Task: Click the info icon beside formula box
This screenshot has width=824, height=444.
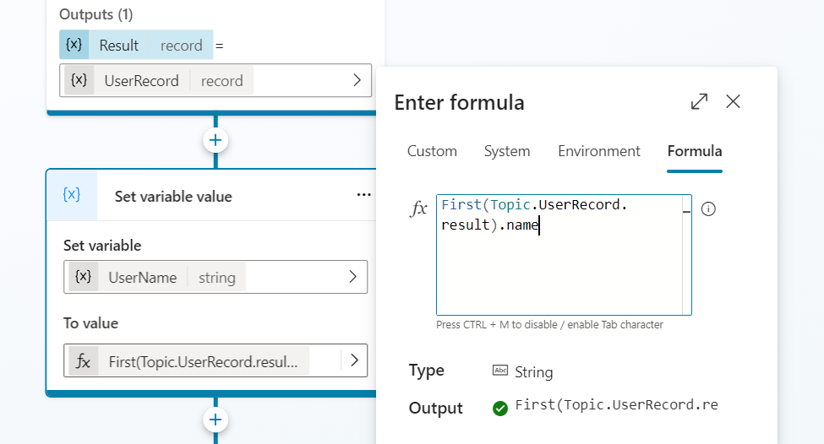Action: pos(708,209)
